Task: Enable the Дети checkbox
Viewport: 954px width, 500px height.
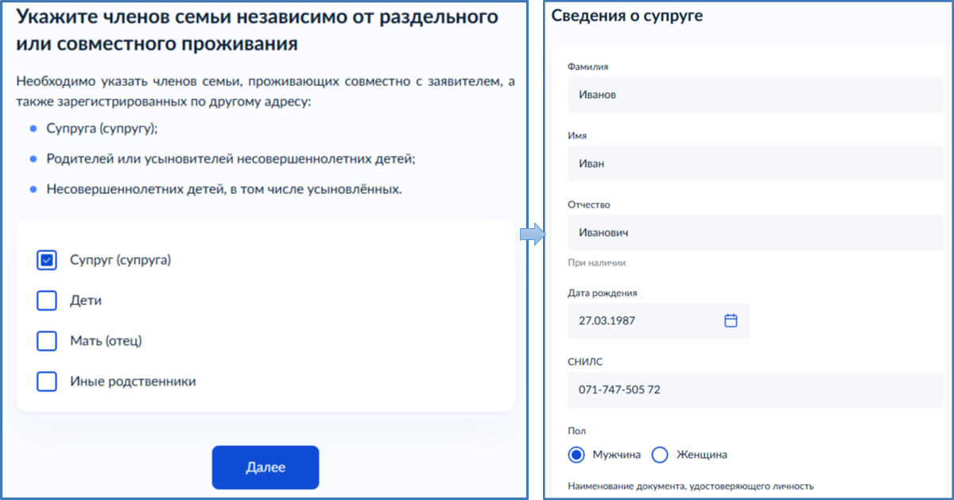Action: 47,300
